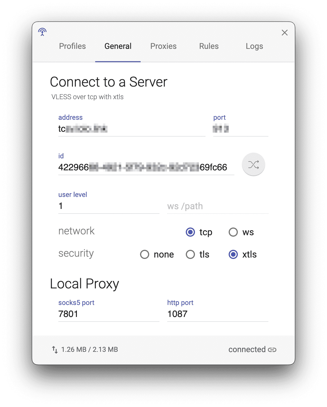Switch to the Profiles tab
Viewport: 327px width, 407px height.
tap(72, 46)
